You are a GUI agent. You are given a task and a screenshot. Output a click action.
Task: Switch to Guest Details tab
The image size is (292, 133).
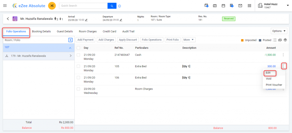[x=65, y=31]
